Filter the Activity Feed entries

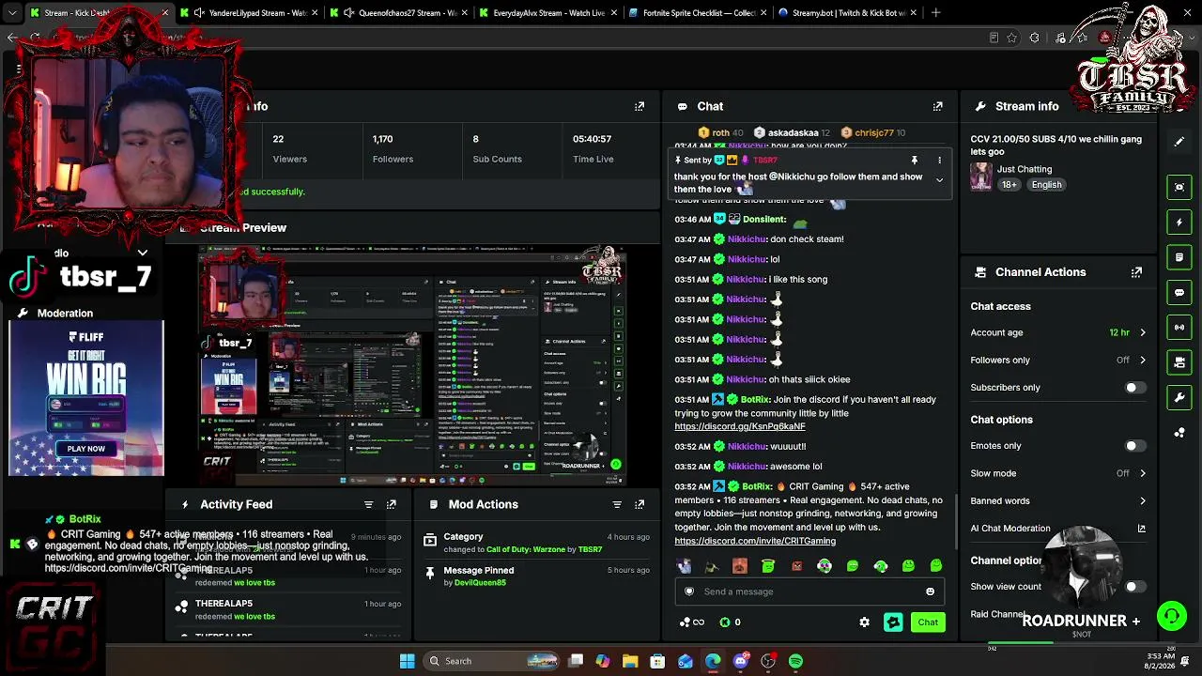(x=368, y=504)
